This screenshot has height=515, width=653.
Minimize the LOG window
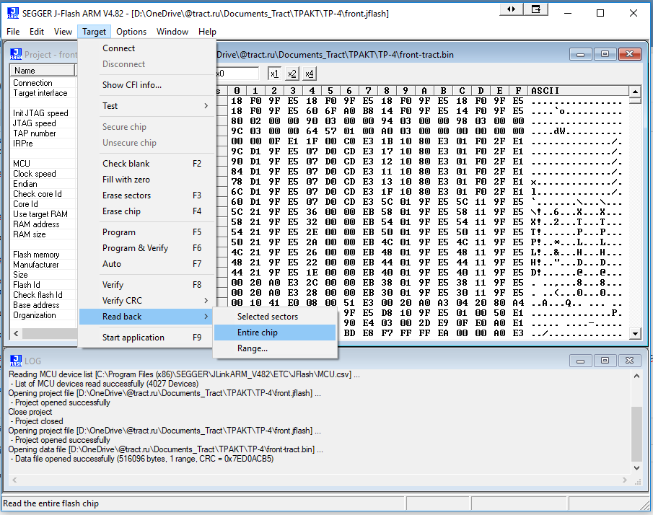(x=580, y=361)
